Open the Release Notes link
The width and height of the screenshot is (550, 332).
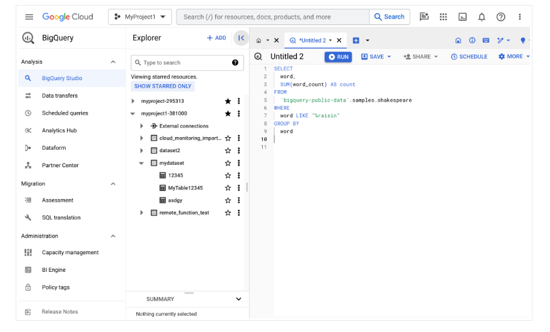point(59,311)
